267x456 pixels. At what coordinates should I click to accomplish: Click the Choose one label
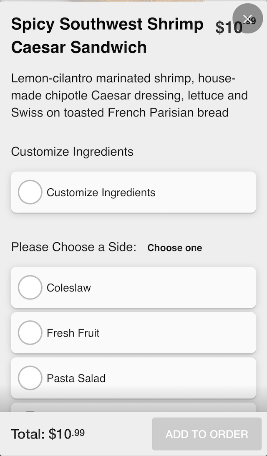coord(175,248)
